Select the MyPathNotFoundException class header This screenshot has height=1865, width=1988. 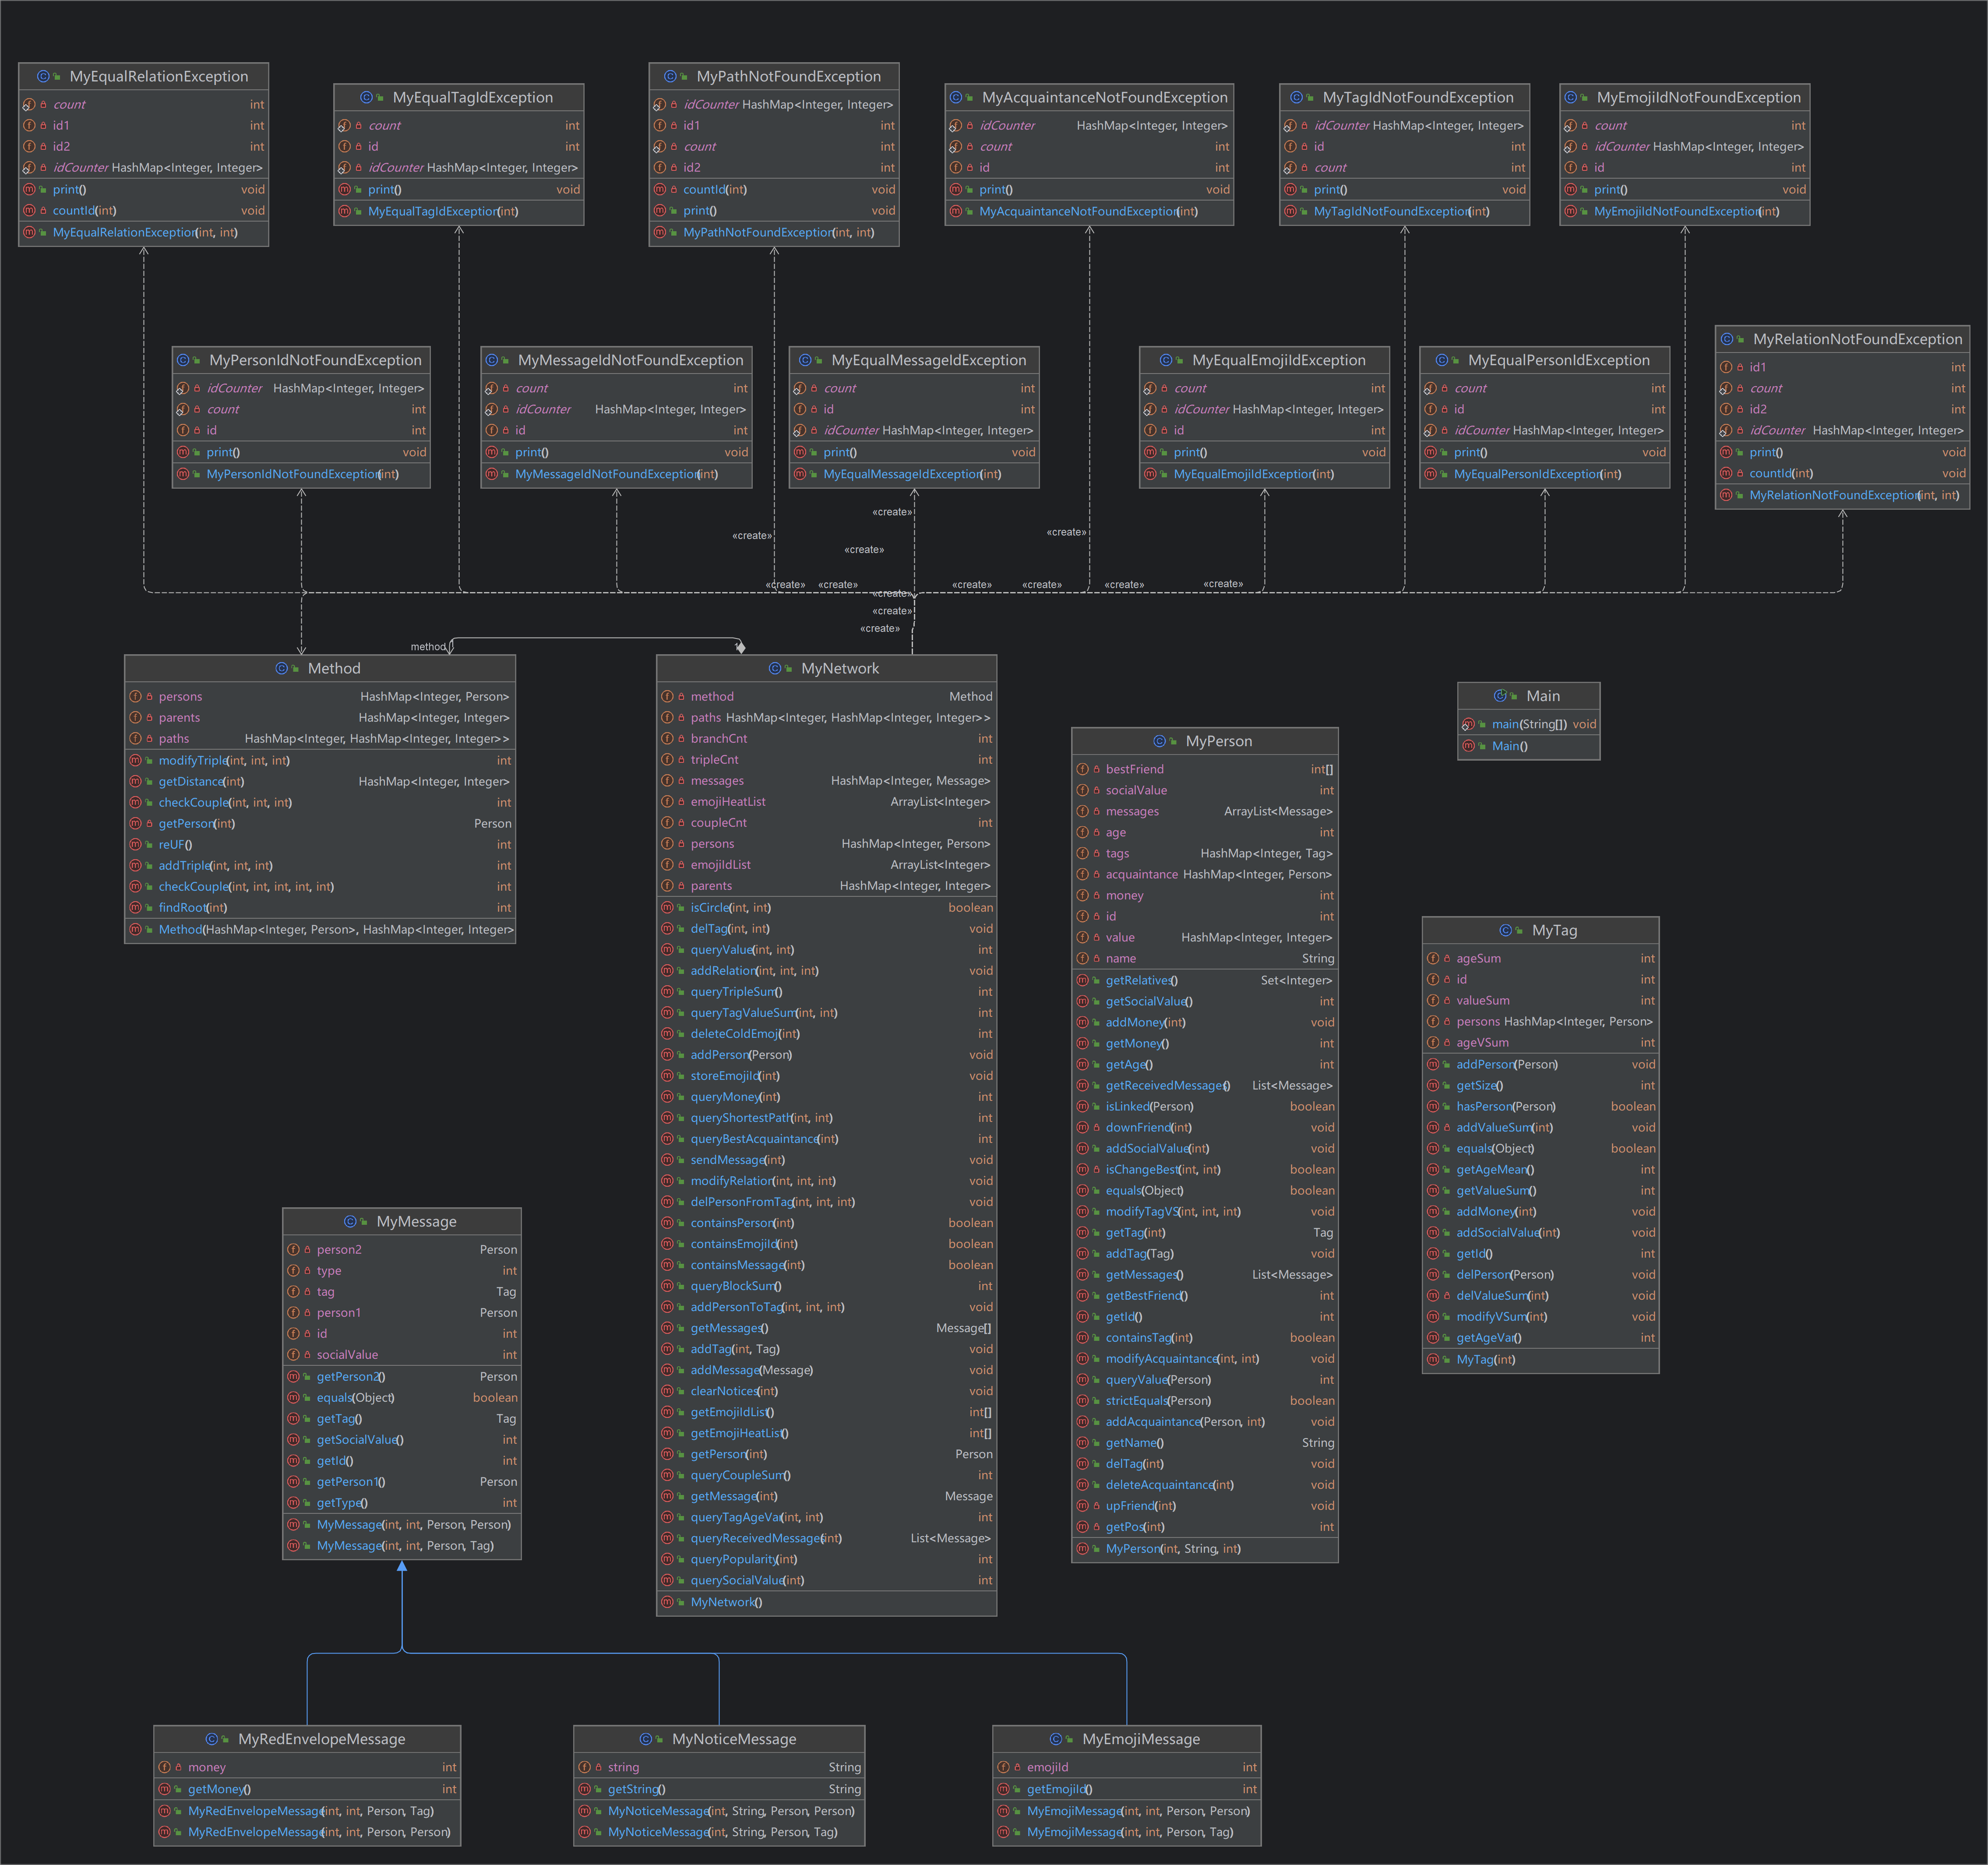pyautogui.click(x=788, y=76)
